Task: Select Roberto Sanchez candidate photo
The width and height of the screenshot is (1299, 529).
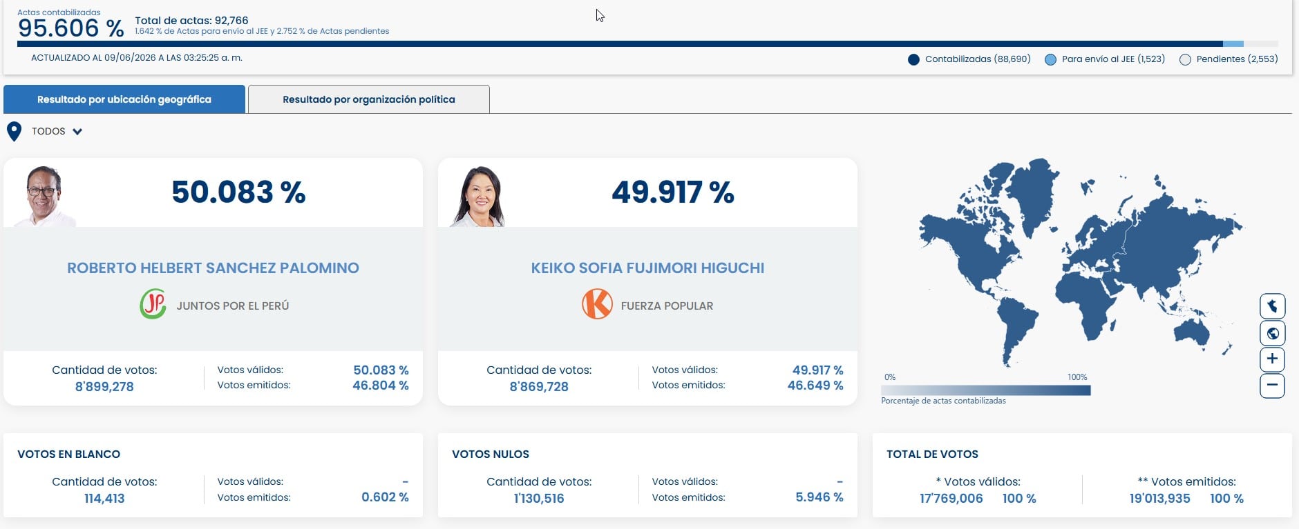Action: pyautogui.click(x=45, y=197)
